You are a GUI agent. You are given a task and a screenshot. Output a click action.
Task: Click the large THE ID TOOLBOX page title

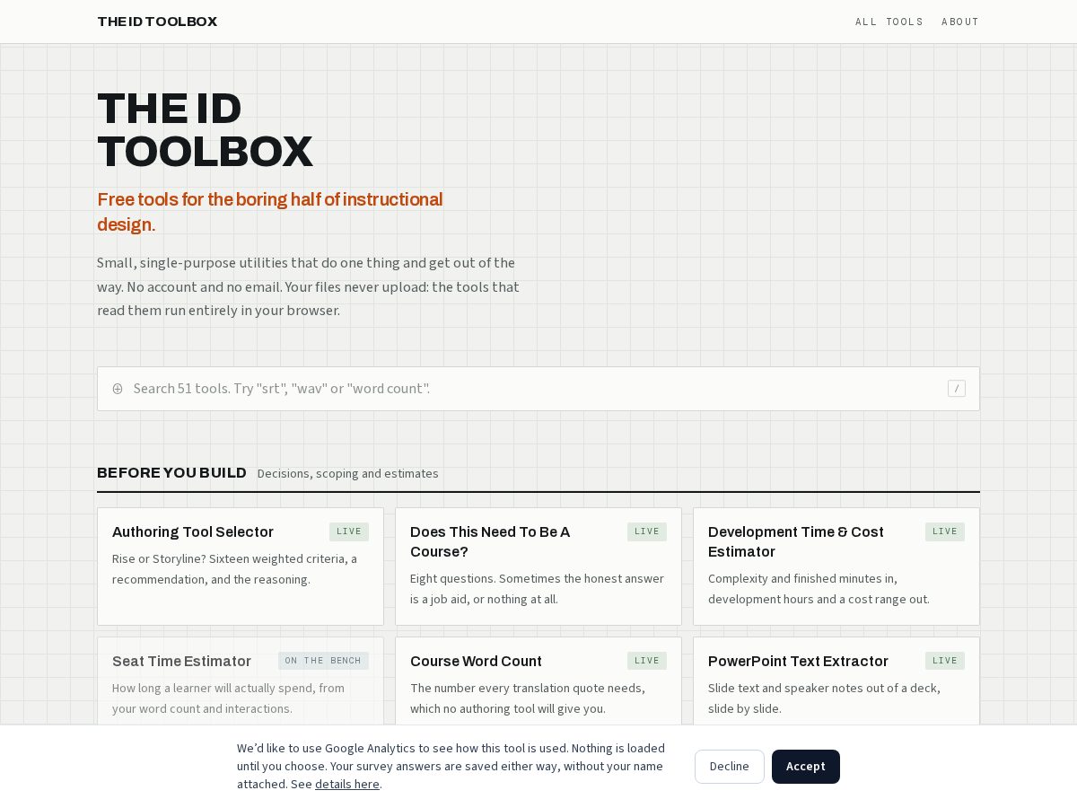pos(205,130)
